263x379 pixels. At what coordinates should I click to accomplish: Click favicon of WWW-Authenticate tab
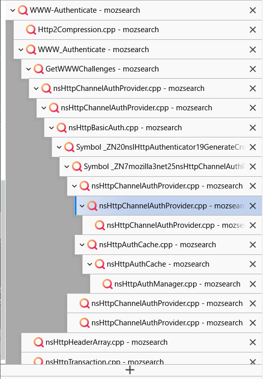[23, 10]
